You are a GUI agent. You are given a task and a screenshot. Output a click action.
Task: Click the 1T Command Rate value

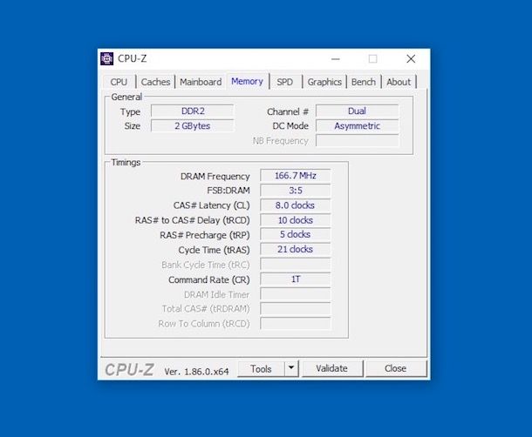(296, 279)
